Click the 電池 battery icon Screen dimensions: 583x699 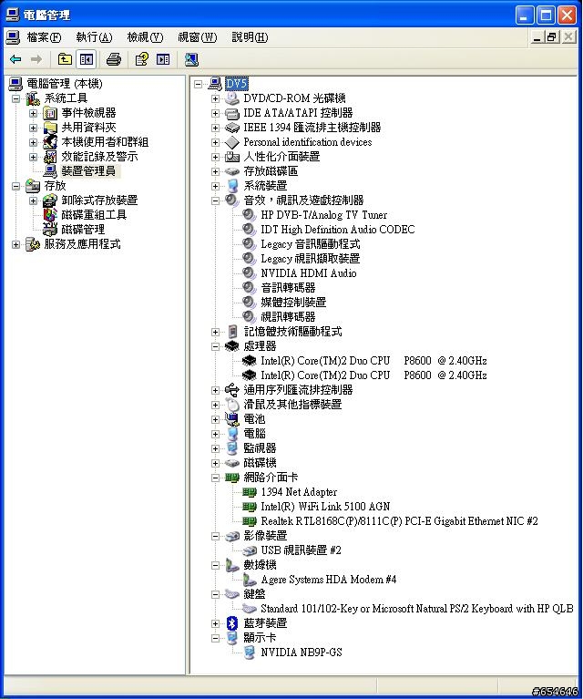(232, 419)
